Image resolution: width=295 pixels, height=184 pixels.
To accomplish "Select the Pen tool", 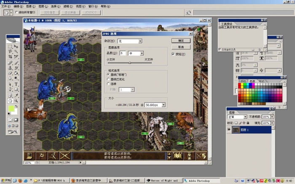I will tap(10, 89).
